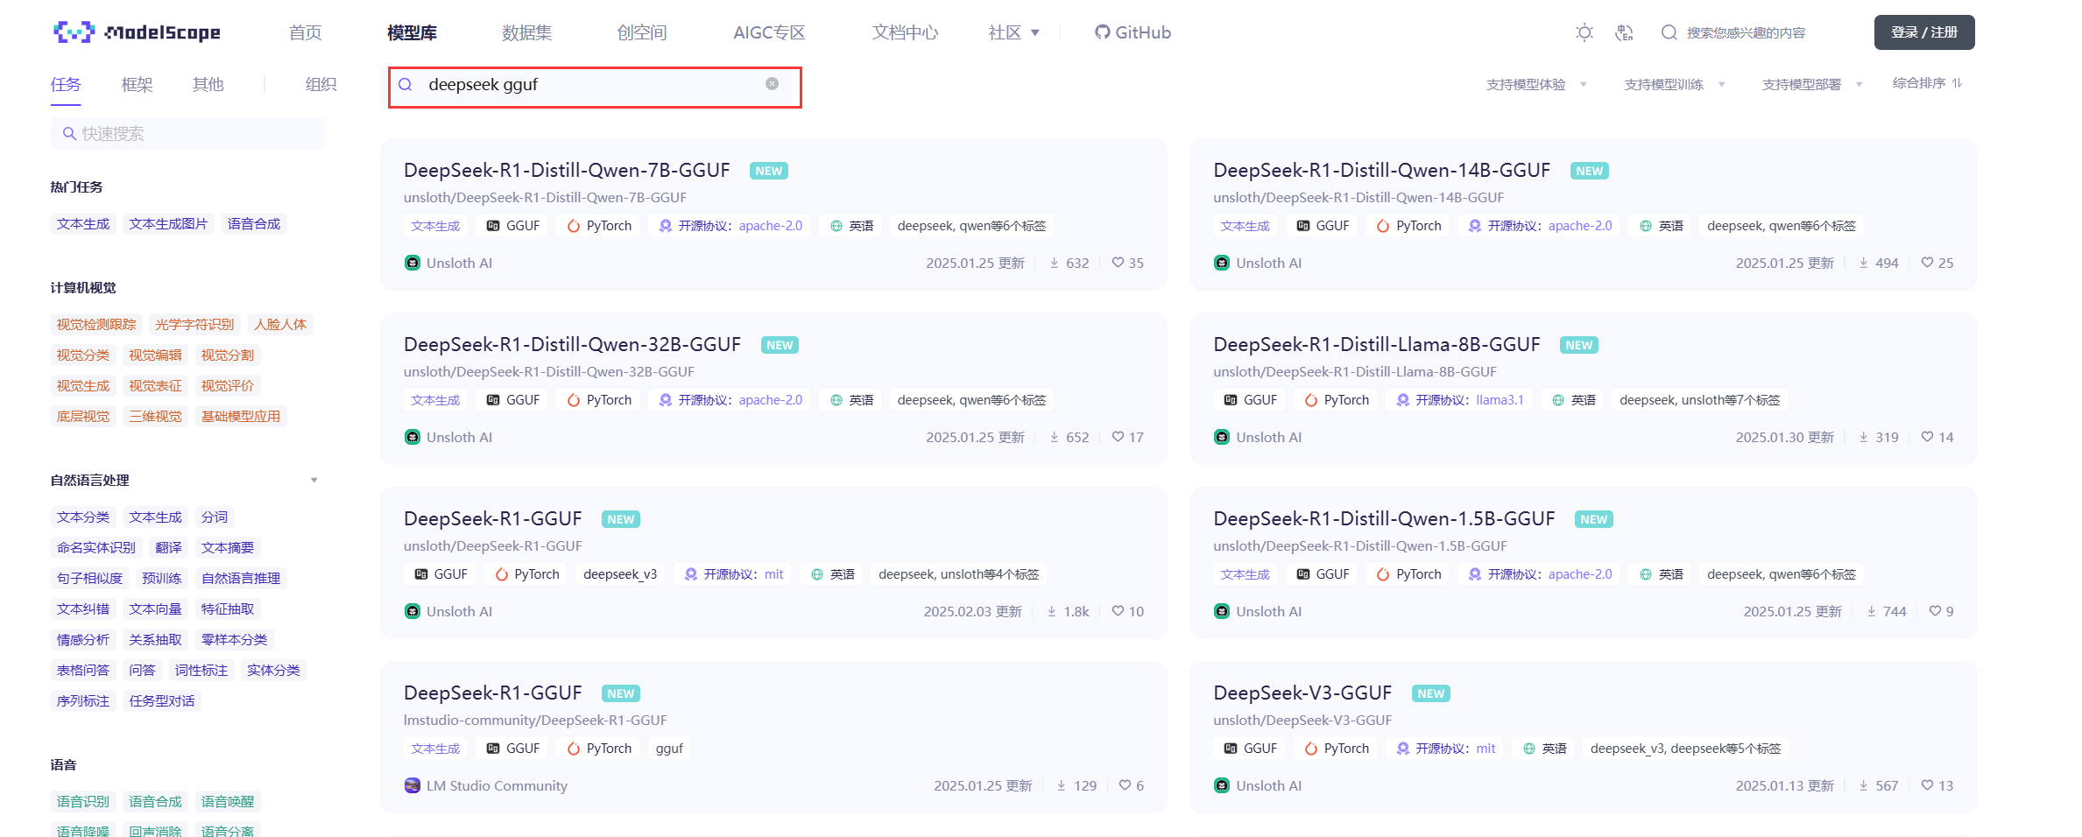Filter by 任务型对话 task

coord(162,701)
